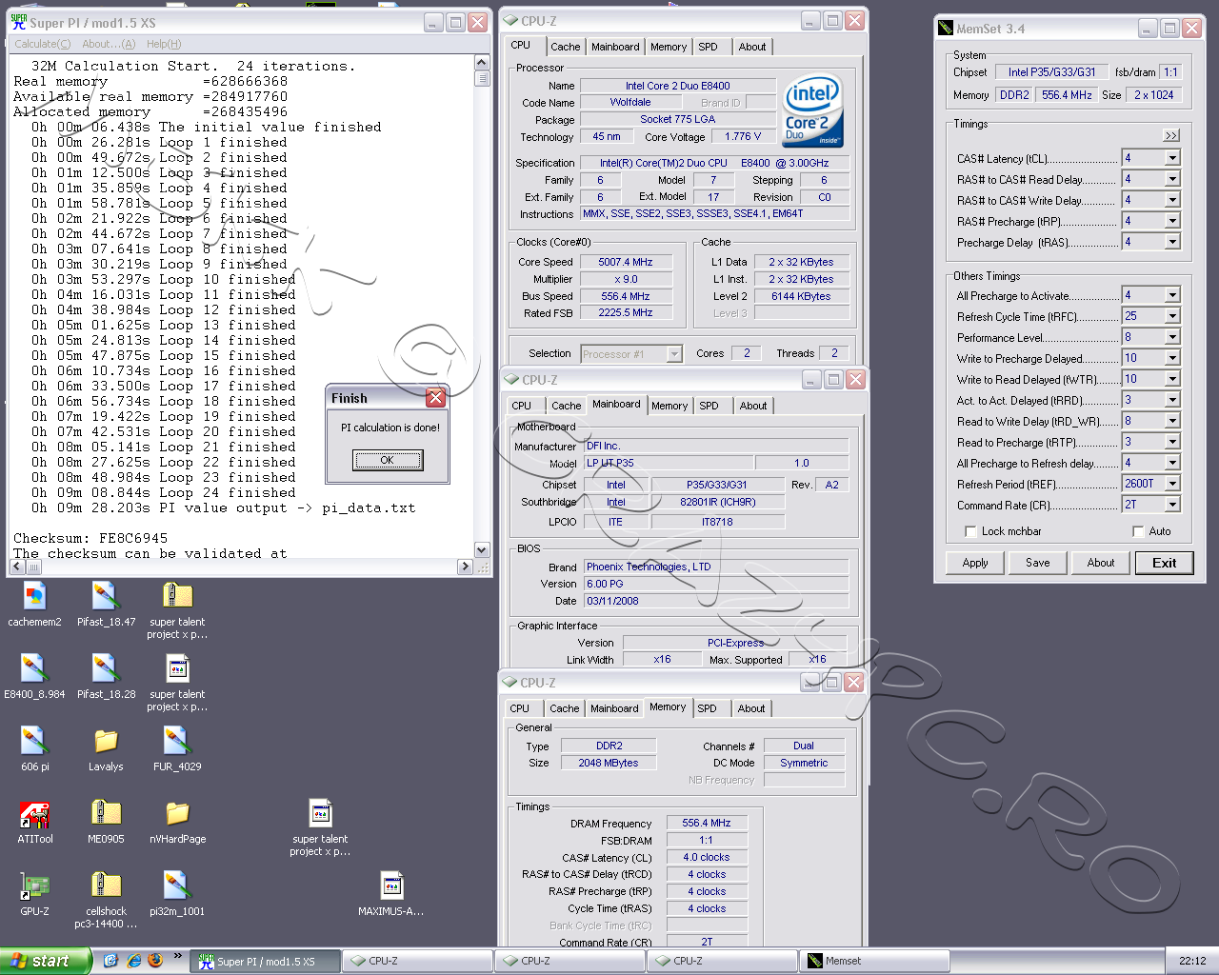Click the Save button in MemSet
The image size is (1219, 975).
click(x=1038, y=563)
